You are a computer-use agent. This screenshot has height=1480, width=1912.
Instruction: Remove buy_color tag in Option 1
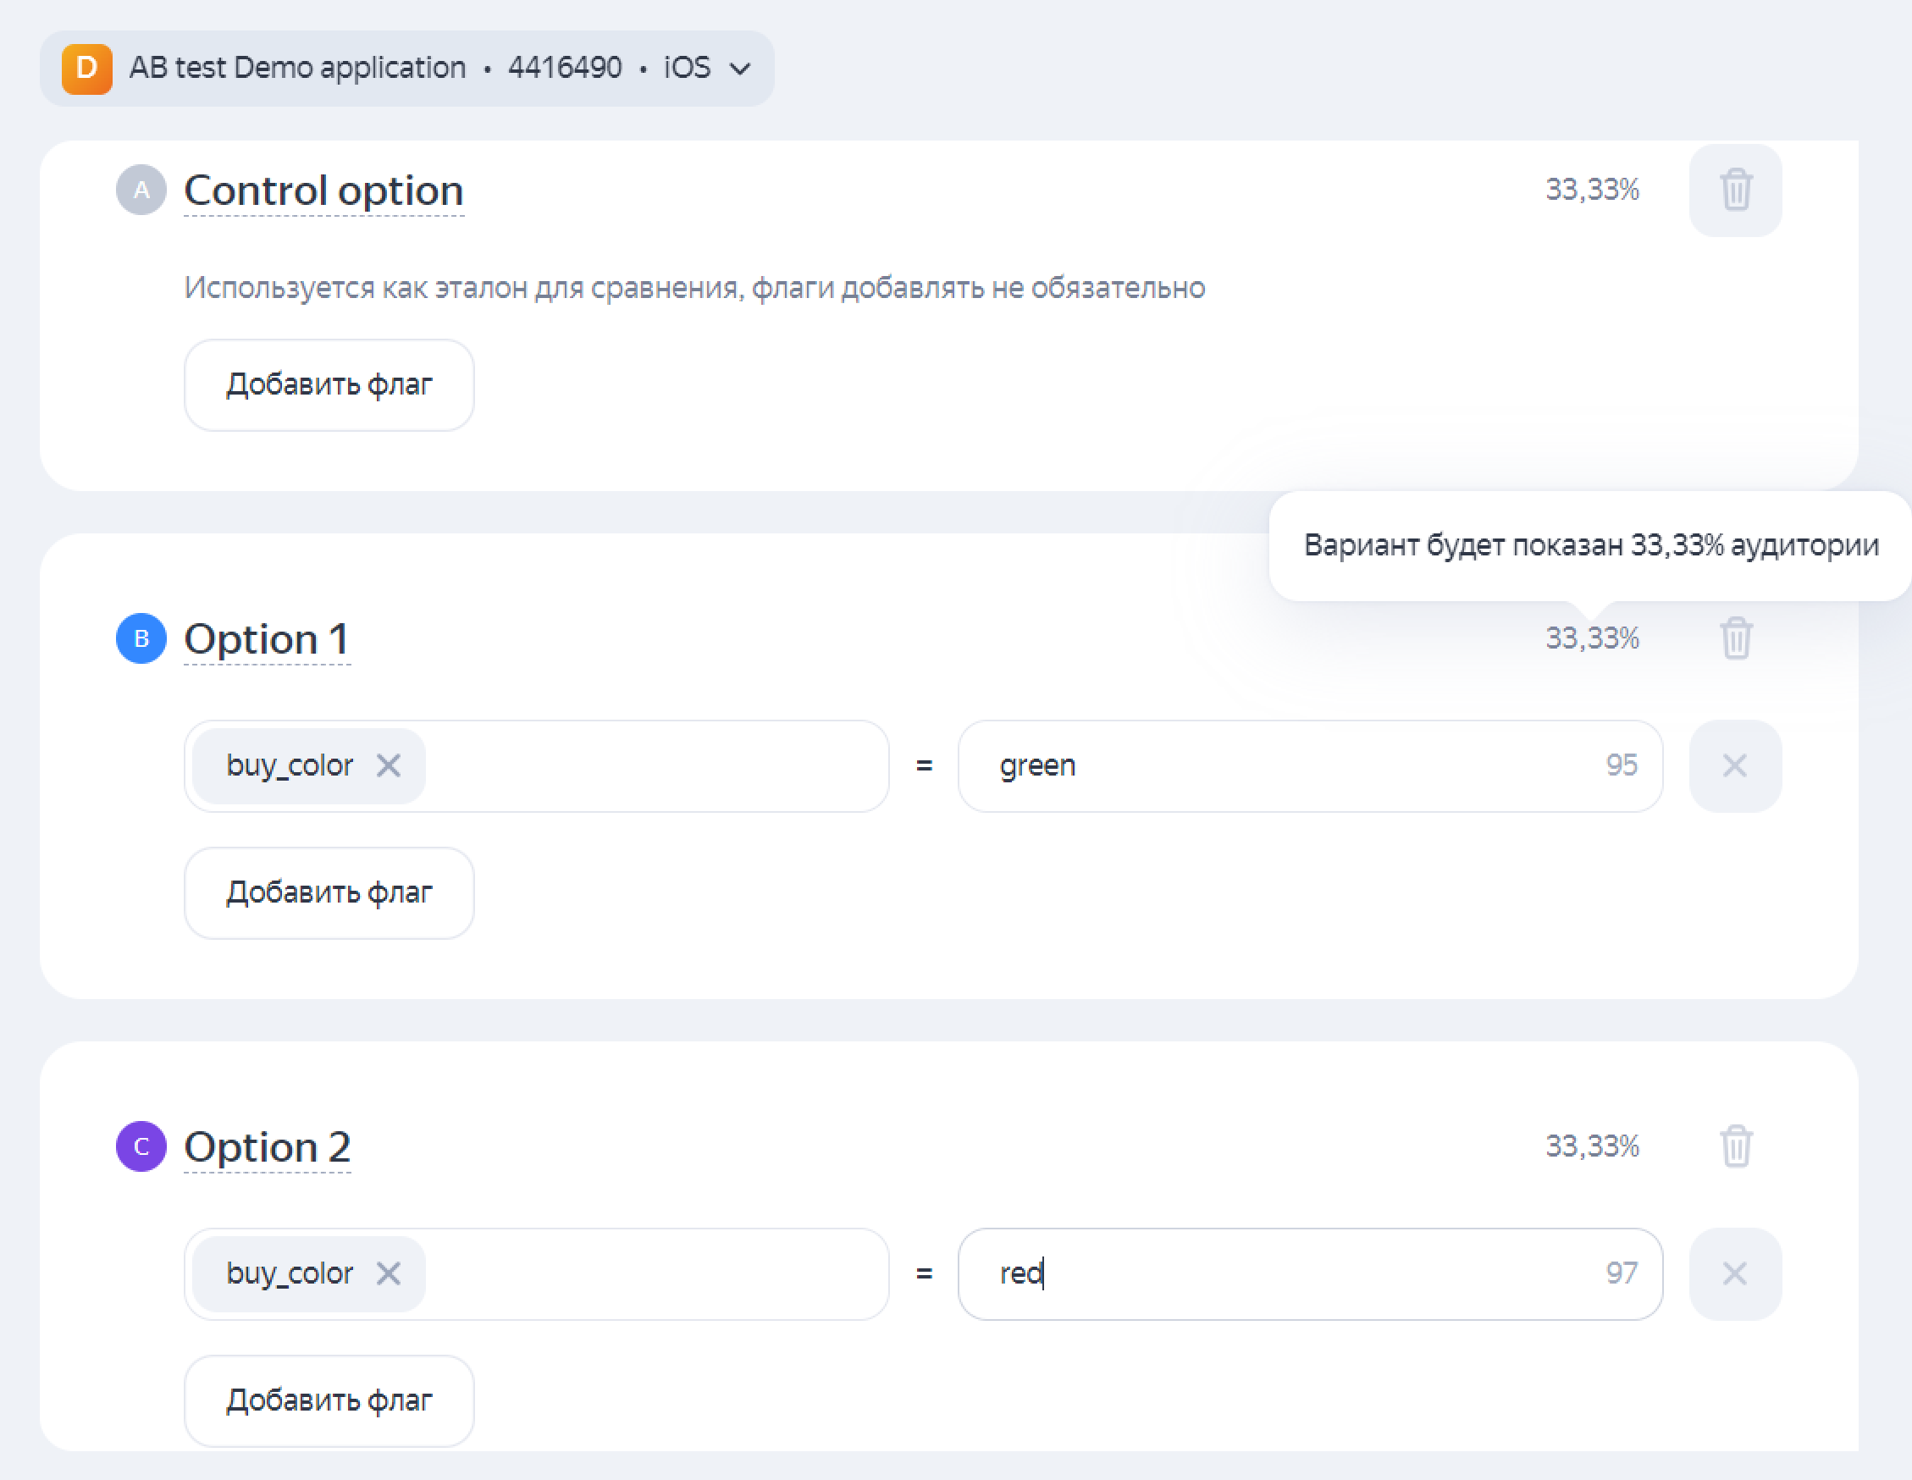388,765
